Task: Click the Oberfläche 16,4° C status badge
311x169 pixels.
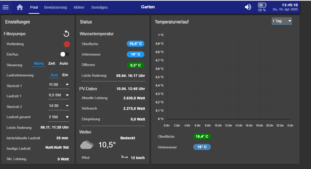Action: tap(136, 44)
